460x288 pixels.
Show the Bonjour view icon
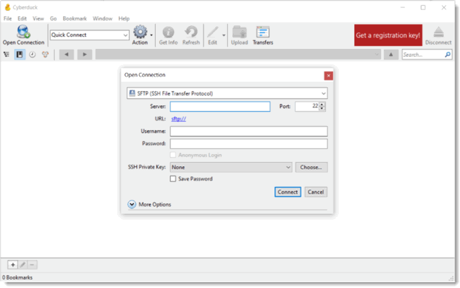tap(45, 54)
